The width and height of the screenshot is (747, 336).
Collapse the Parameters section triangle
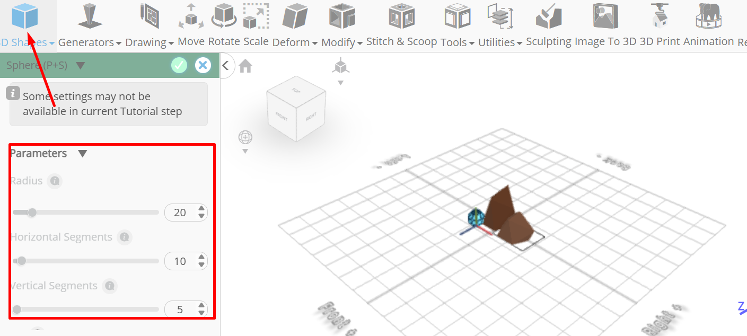[82, 154]
